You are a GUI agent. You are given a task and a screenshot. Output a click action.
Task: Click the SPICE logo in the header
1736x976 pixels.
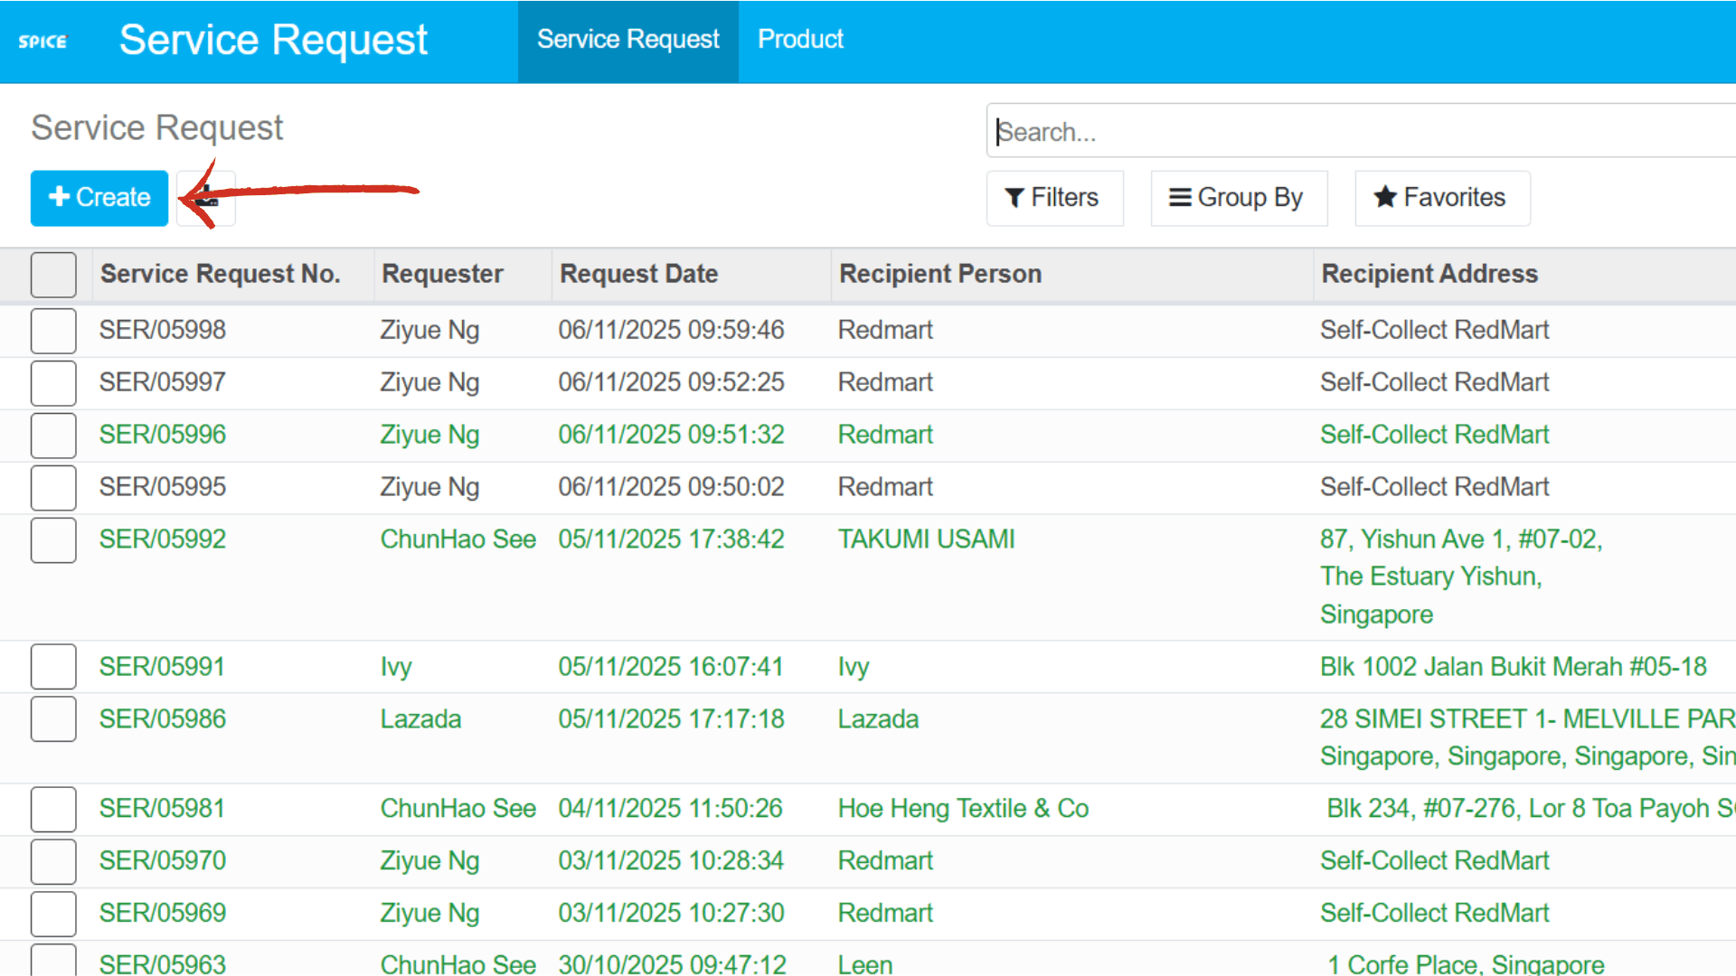point(42,41)
